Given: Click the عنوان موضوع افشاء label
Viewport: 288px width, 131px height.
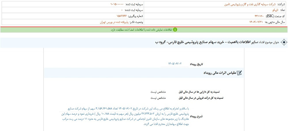Looking at the screenshot, I should tap(269, 42).
